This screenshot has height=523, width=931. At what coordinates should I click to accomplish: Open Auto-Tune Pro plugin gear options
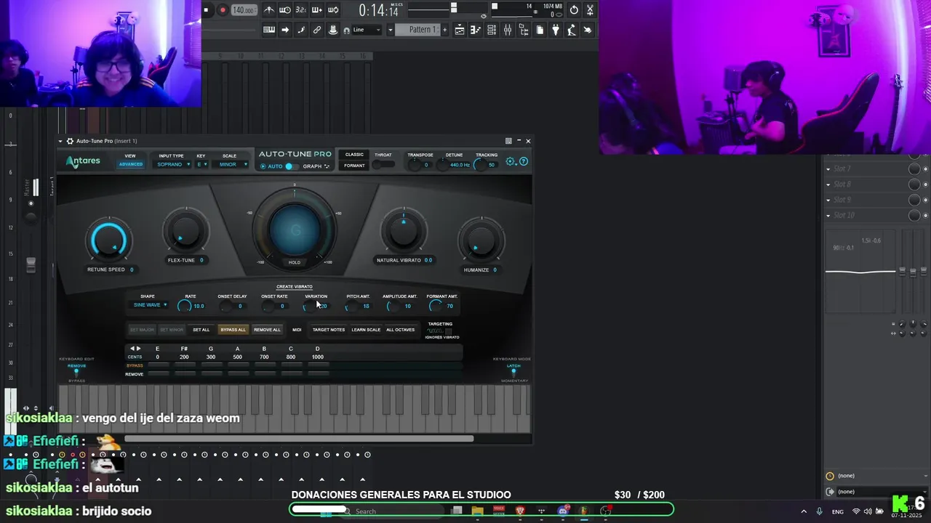click(x=70, y=141)
